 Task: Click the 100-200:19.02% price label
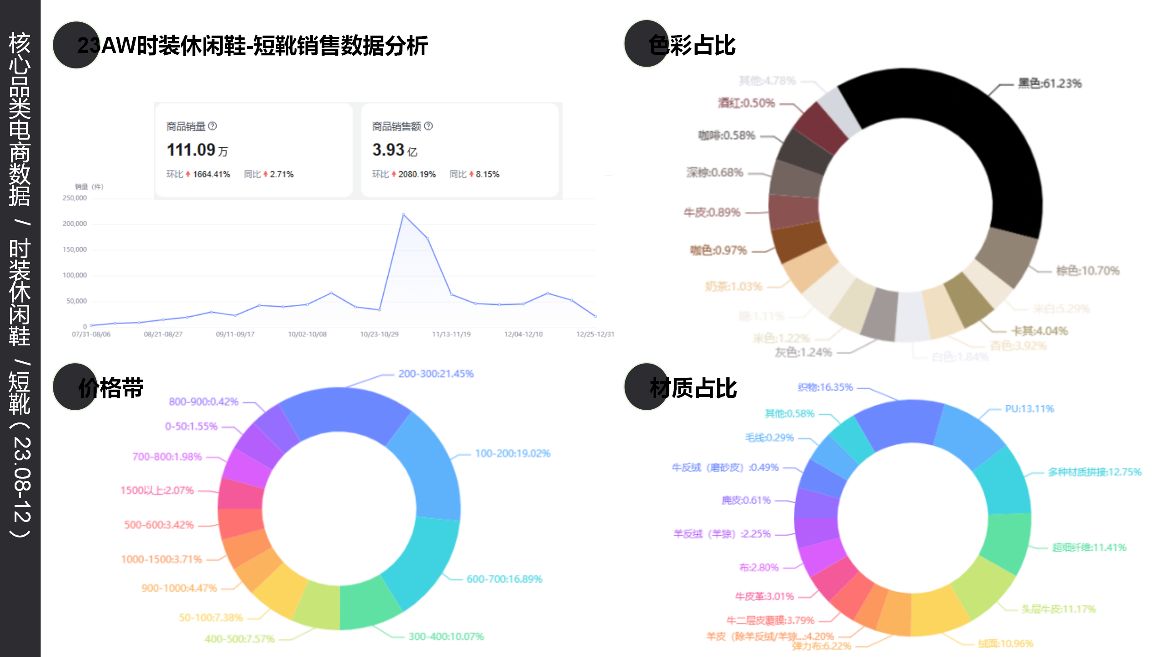(513, 454)
